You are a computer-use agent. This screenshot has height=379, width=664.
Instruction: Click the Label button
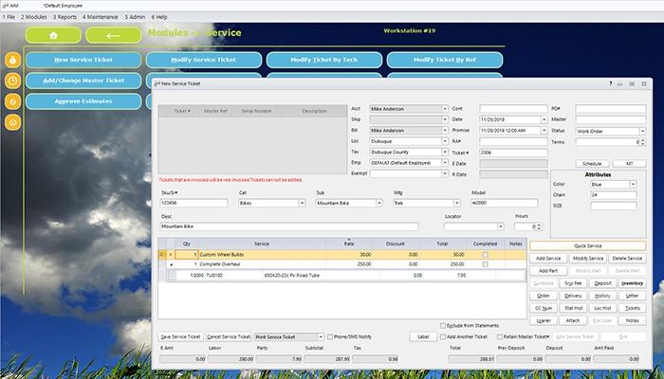(423, 336)
